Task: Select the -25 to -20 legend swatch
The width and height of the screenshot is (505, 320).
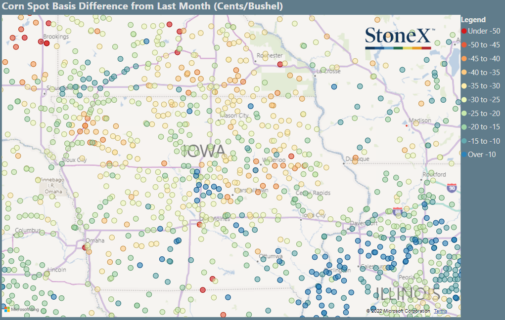Action: click(464, 114)
